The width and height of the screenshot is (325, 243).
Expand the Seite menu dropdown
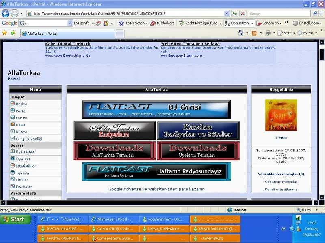click(x=294, y=33)
